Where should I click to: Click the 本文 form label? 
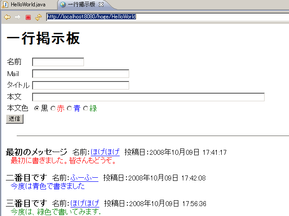click(14, 97)
